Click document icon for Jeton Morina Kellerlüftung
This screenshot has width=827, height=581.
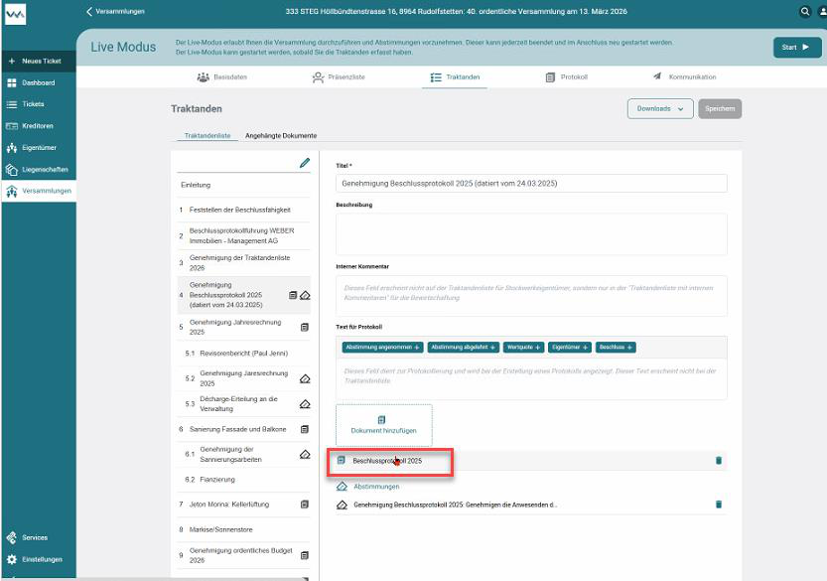(305, 505)
